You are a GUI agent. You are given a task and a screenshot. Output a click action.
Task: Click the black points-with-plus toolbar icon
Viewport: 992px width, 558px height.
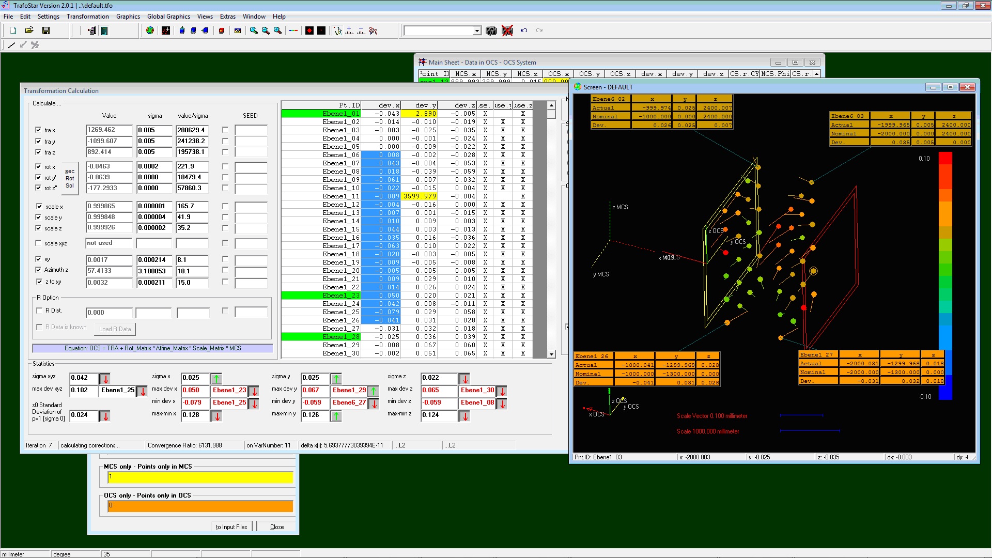tap(166, 30)
